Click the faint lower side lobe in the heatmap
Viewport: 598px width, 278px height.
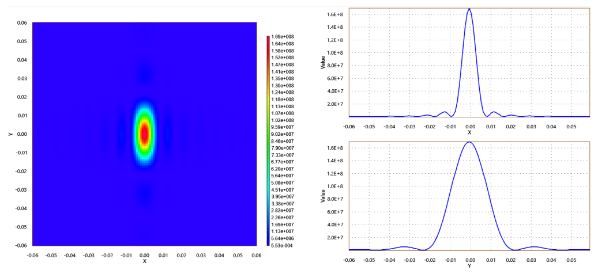(145, 193)
